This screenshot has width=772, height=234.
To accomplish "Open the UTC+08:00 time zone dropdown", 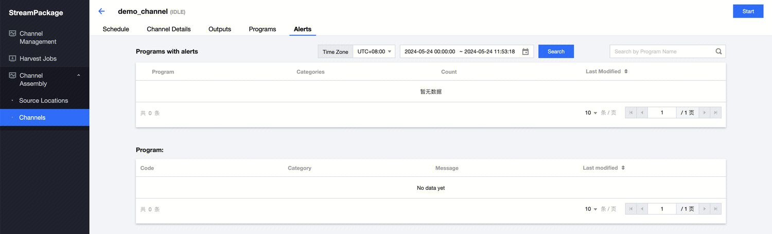I will click(x=374, y=51).
